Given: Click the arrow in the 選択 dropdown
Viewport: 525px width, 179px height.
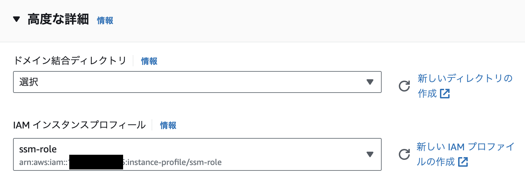Looking at the screenshot, I should coord(370,82).
